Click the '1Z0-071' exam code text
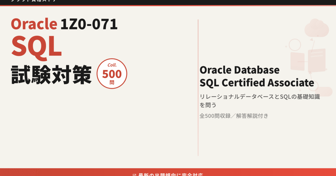336x176 pixels. coord(89,24)
